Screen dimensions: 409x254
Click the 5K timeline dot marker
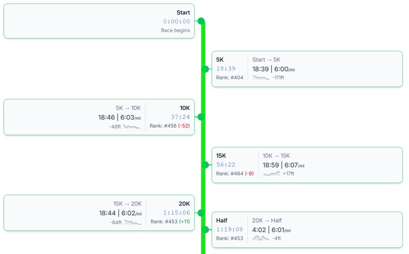tap(205, 69)
